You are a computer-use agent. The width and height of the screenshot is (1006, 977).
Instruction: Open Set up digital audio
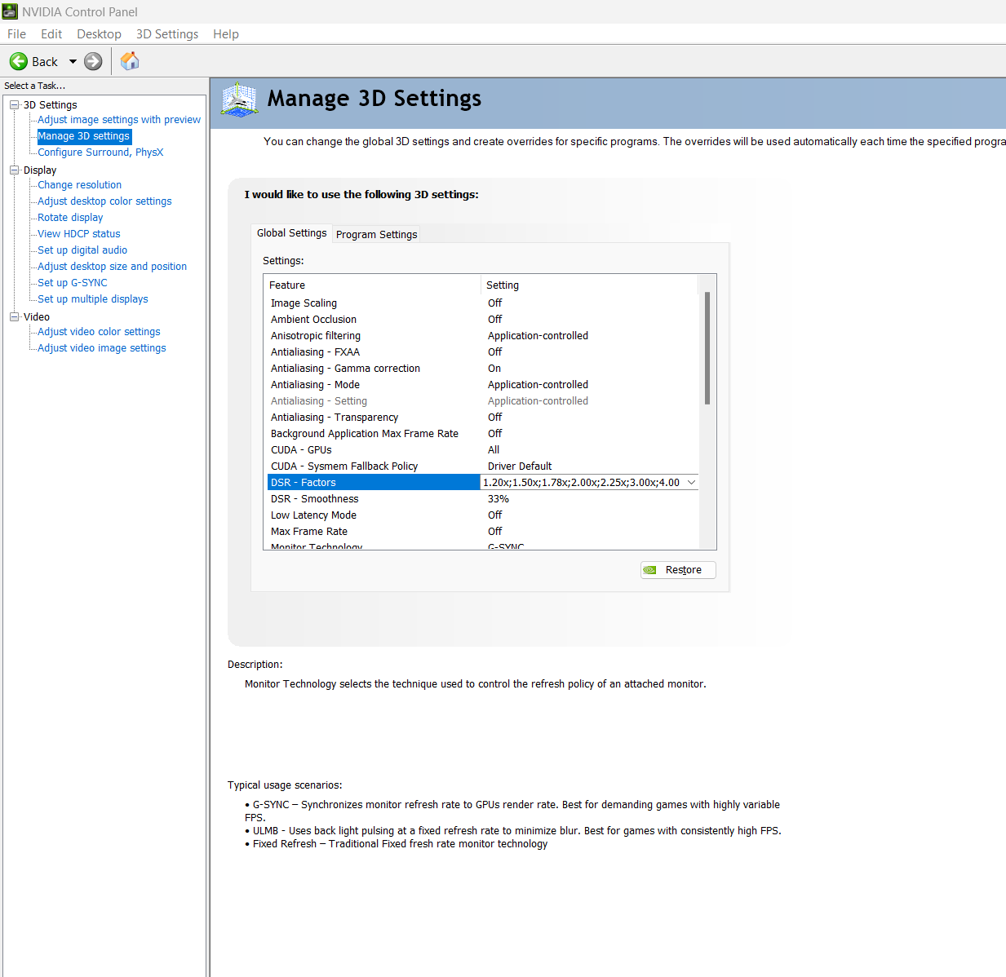click(82, 250)
